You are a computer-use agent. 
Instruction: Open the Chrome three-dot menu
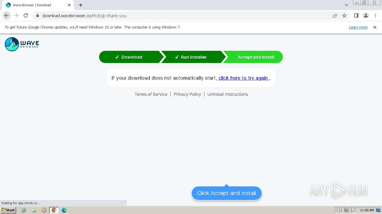(x=375, y=15)
